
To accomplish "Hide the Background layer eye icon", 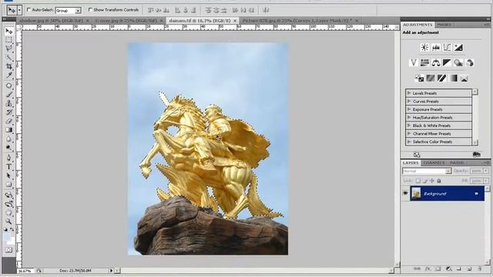I will 405,193.
